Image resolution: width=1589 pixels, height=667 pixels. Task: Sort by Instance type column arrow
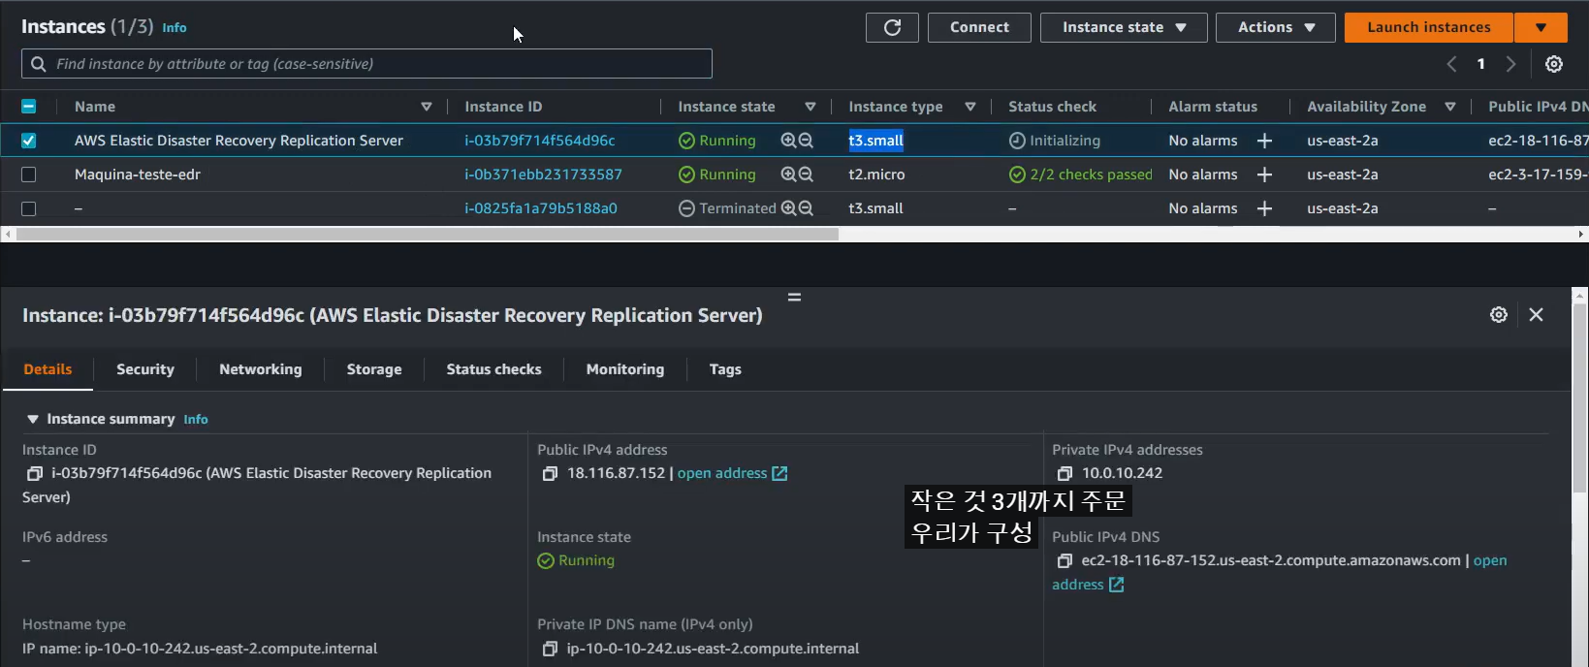click(x=969, y=107)
